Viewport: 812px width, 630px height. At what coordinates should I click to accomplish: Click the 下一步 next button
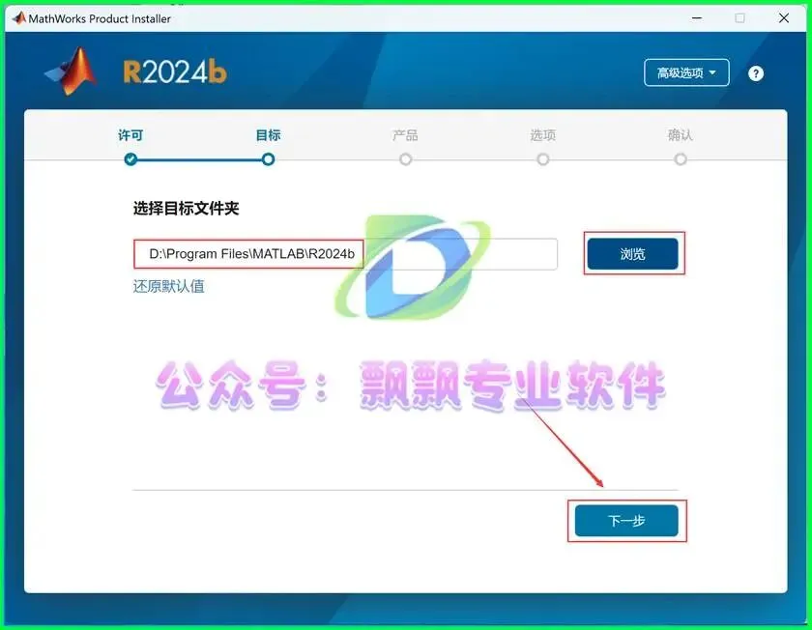(x=626, y=521)
